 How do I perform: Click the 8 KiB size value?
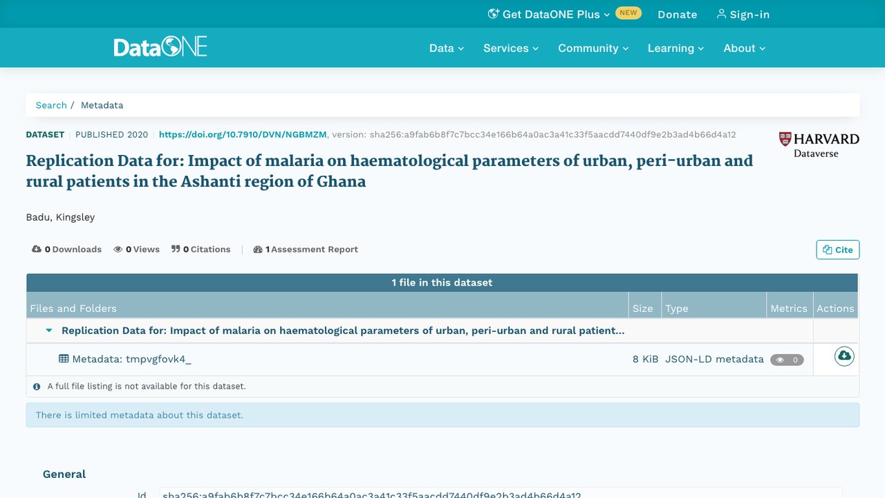[645, 359]
